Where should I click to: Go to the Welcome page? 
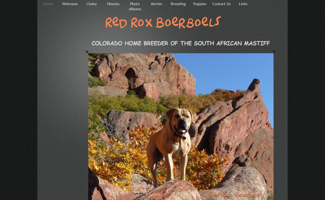70,4
